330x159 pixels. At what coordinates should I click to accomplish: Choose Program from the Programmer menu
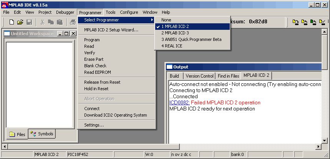pos(116,40)
